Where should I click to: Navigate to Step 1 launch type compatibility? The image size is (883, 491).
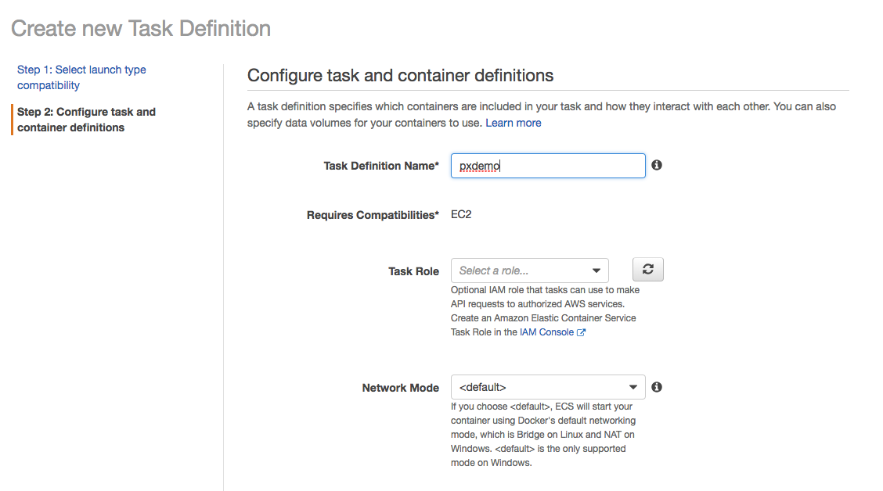(81, 77)
